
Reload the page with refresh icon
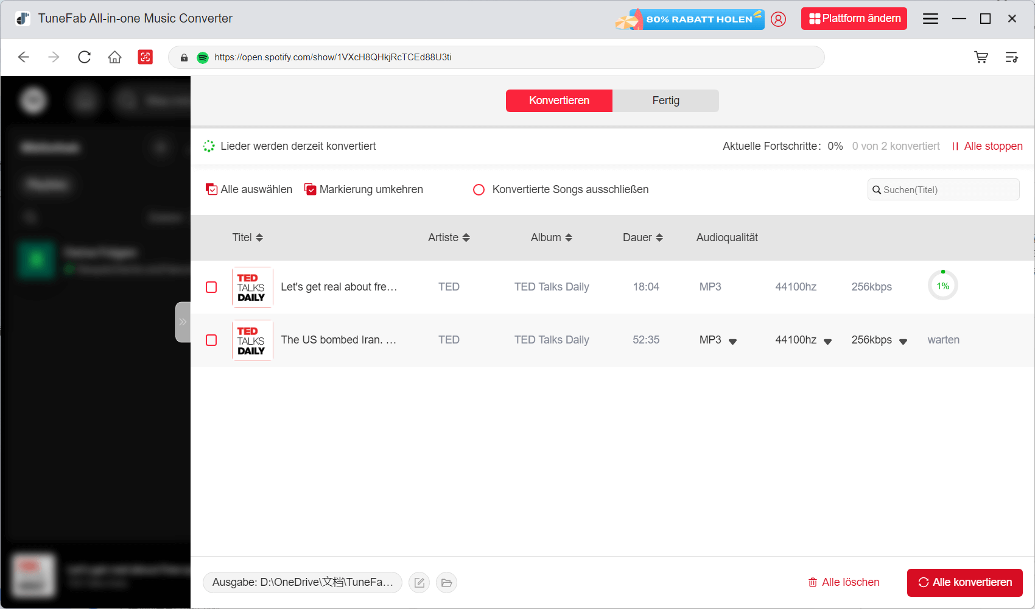(85, 57)
